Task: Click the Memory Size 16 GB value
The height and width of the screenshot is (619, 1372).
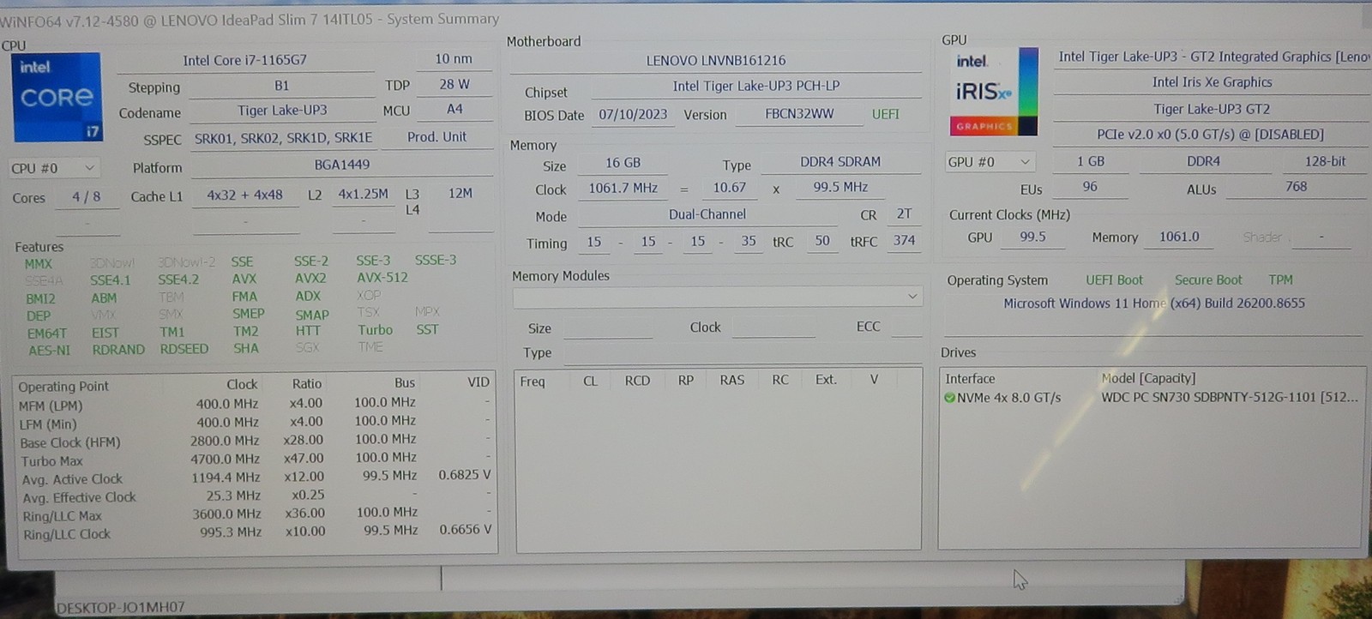Action: coord(623,163)
